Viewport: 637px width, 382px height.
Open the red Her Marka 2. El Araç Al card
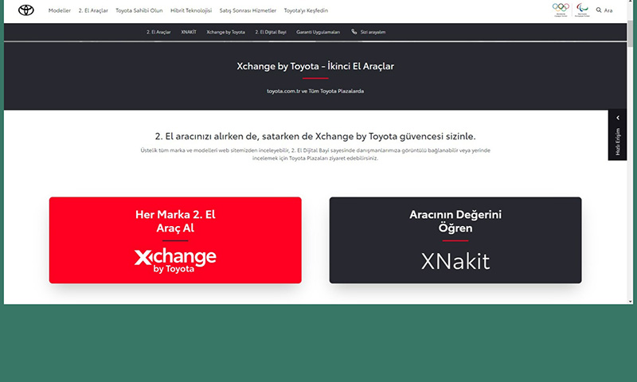point(175,240)
